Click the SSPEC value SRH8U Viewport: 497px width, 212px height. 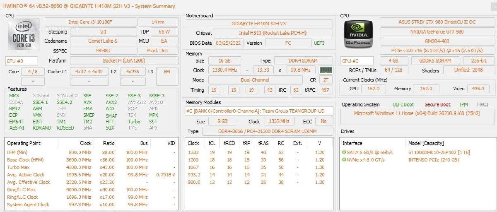(x=103, y=51)
